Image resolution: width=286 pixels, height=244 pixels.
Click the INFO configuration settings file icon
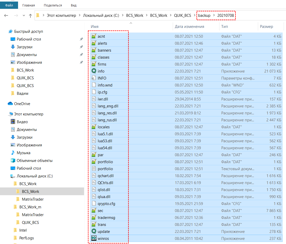click(94, 78)
